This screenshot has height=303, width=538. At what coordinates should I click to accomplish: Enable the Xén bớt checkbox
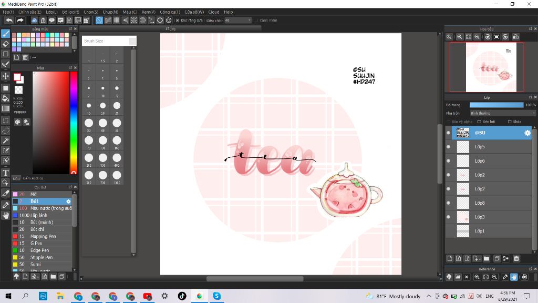point(479,122)
